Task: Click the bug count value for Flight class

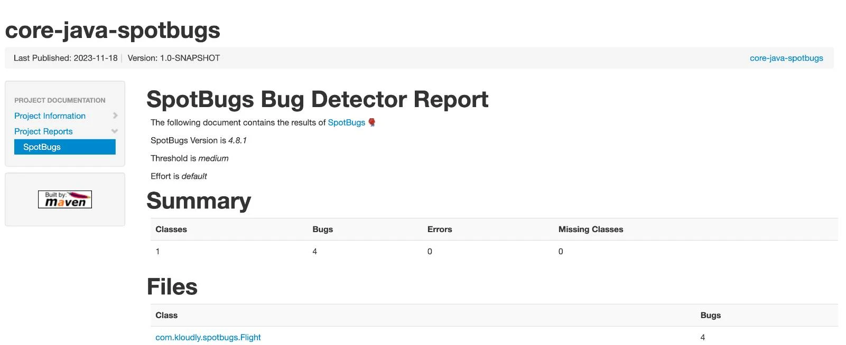Action: click(x=702, y=337)
